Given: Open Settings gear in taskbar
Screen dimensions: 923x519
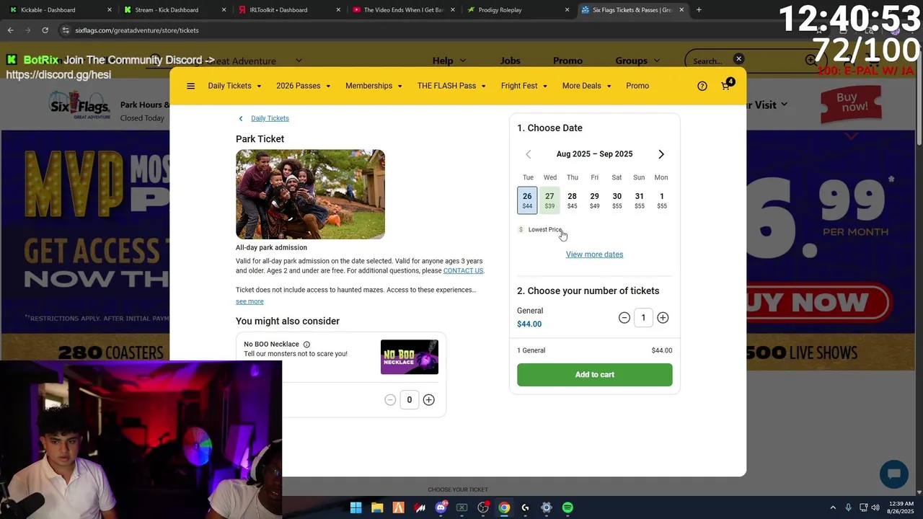Looking at the screenshot, I should tap(547, 507).
